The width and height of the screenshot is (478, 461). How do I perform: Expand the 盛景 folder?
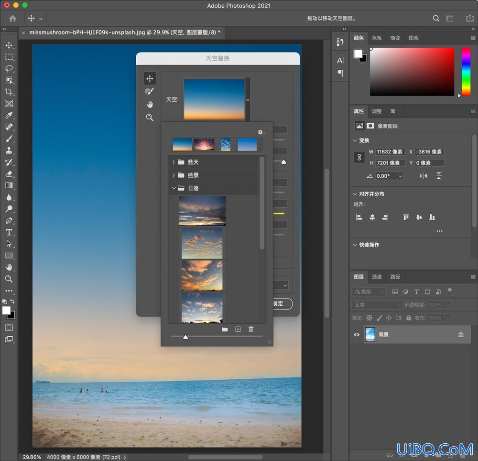point(174,175)
